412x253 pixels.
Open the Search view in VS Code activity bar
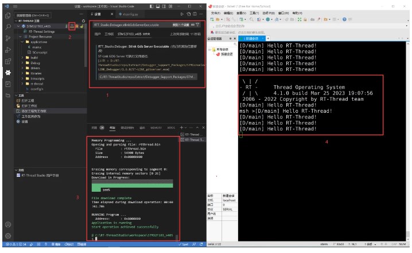8,27
